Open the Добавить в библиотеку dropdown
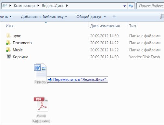 tap(44, 17)
